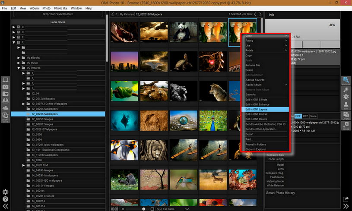352x211 pixels.
Task: Click the small thumbnail size icon
Action: [x=123, y=209]
